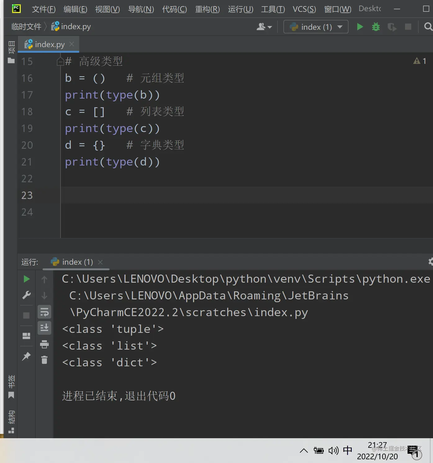Click the battery power tray icon

318,451
